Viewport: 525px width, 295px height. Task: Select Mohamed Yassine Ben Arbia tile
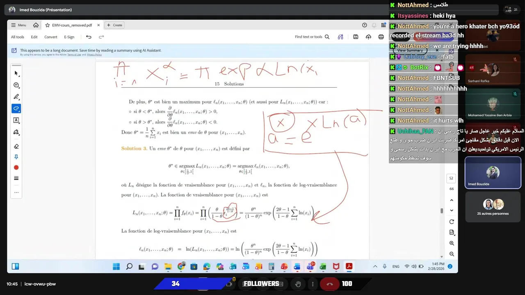492,104
